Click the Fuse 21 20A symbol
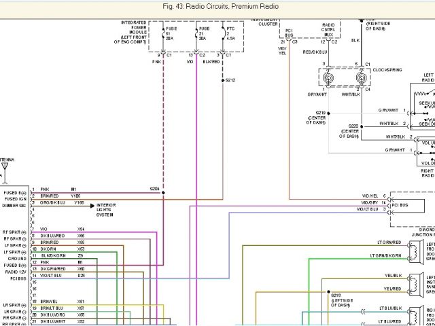 [x=197, y=37]
